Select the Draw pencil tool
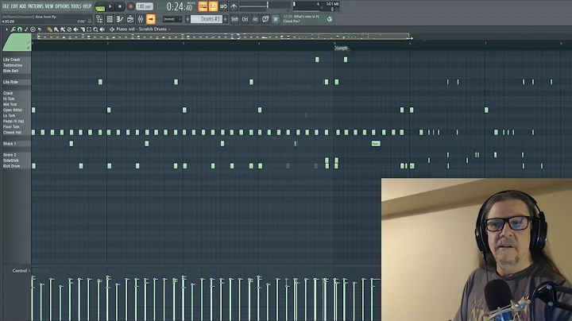This screenshot has height=321, width=572. coord(49,29)
